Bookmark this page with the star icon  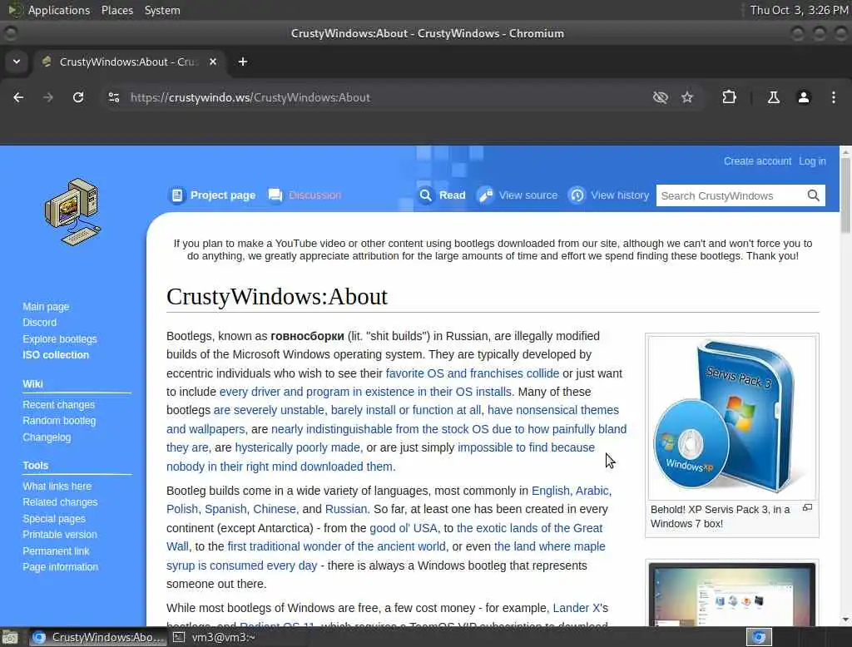pos(687,97)
